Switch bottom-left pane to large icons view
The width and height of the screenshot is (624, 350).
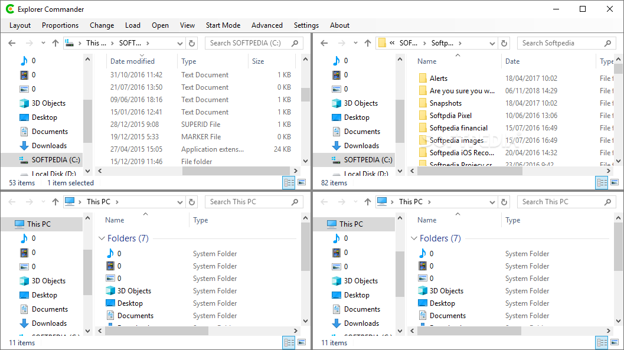[302, 342]
